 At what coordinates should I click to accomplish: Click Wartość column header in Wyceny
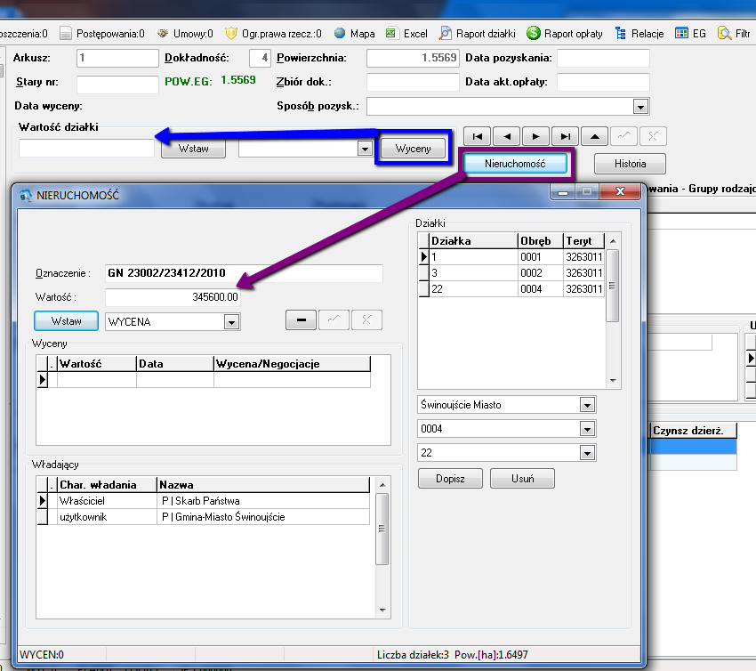click(97, 364)
